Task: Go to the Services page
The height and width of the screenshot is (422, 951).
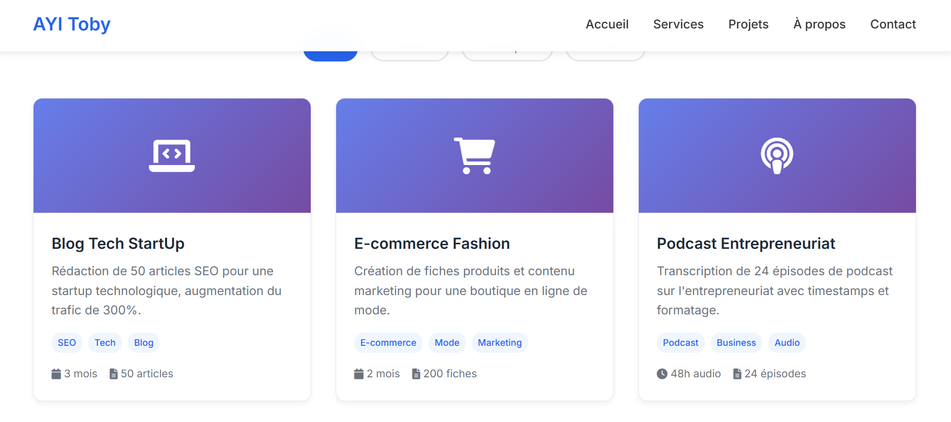Action: coord(678,24)
